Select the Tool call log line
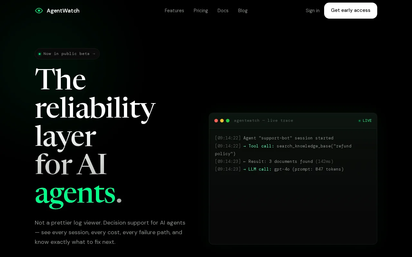 click(x=283, y=150)
